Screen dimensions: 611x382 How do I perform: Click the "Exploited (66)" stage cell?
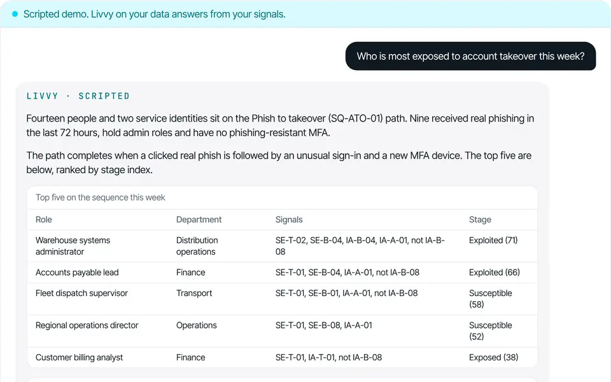495,272
